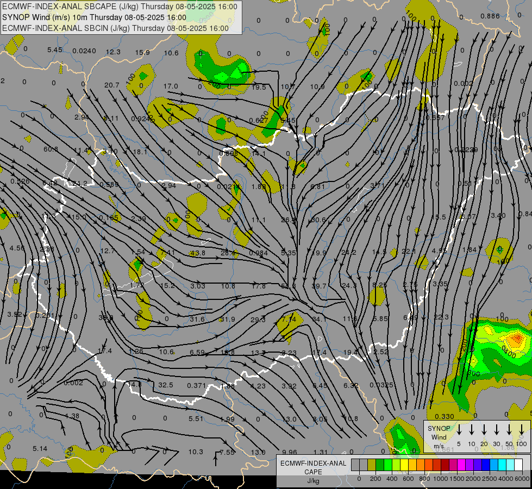Click the 0.330 value near the wind legend
The width and height of the screenshot is (532, 489).
point(444,416)
